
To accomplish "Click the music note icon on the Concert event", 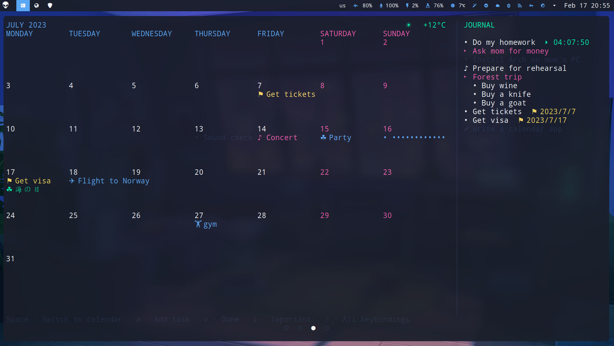I will pyautogui.click(x=260, y=137).
